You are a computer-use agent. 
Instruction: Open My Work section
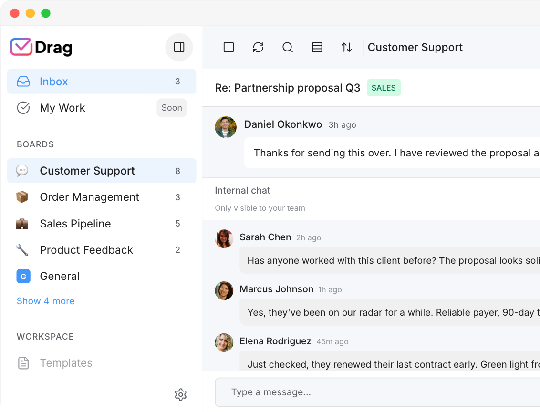pyautogui.click(x=102, y=108)
